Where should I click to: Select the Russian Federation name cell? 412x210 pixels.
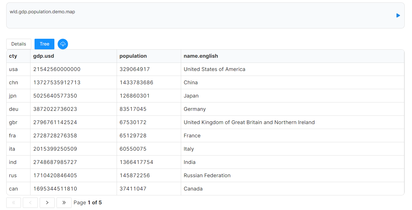(x=293, y=176)
